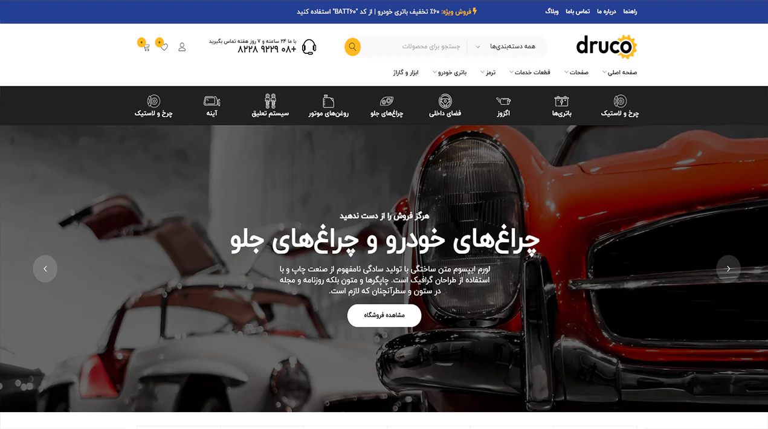Select the اگزوز exhaust category icon
Image resolution: width=768 pixels, height=429 pixels.
[503, 101]
